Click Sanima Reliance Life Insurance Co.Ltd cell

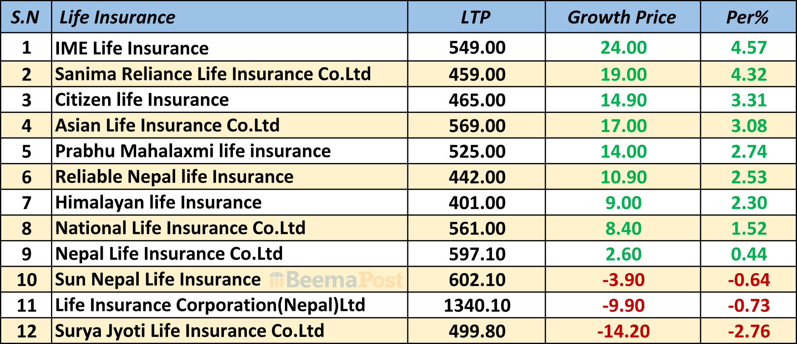(213, 74)
